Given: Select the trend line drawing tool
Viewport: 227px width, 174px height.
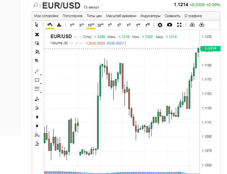Looking at the screenshot, I should [37, 71].
